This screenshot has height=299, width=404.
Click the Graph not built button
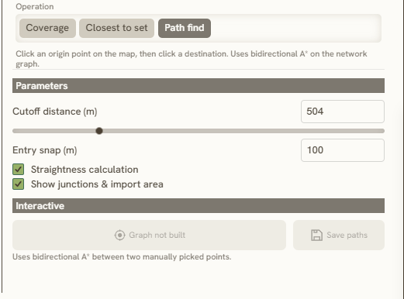point(149,235)
